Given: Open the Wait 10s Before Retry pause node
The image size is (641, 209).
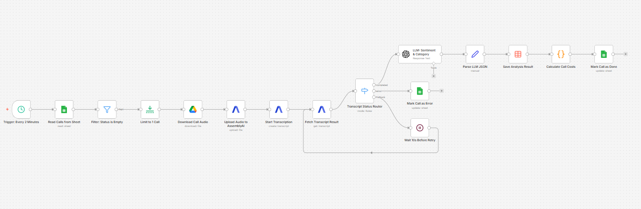Looking at the screenshot, I should pos(420,127).
